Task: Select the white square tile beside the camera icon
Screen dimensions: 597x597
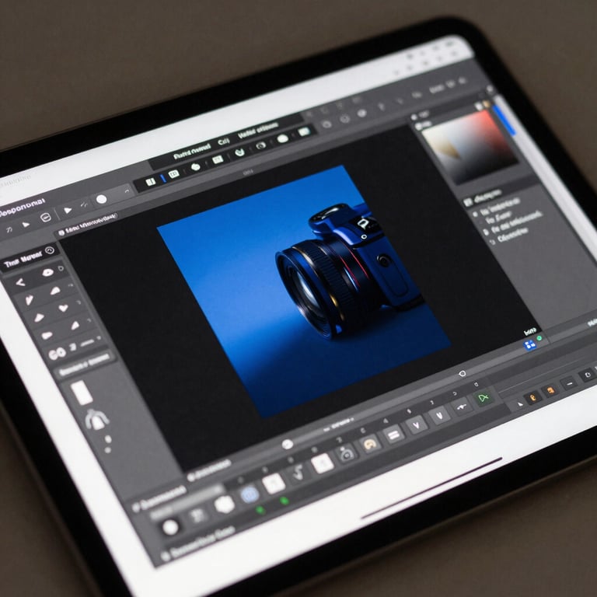Action: coord(323,463)
